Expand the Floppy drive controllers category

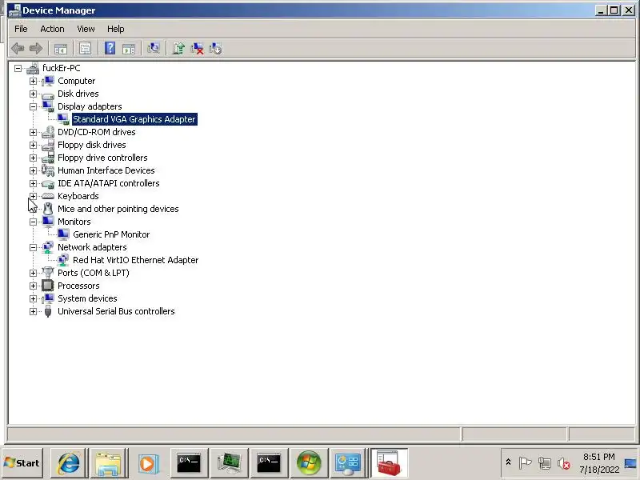[x=33, y=158]
